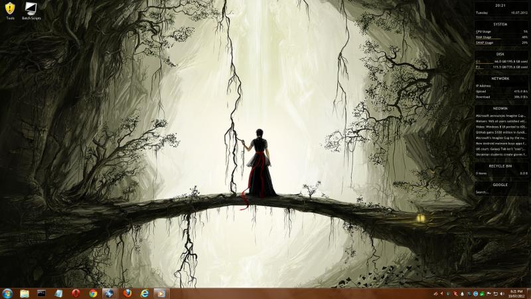Click the Download speed row
The image size is (531, 299).
pos(501,97)
